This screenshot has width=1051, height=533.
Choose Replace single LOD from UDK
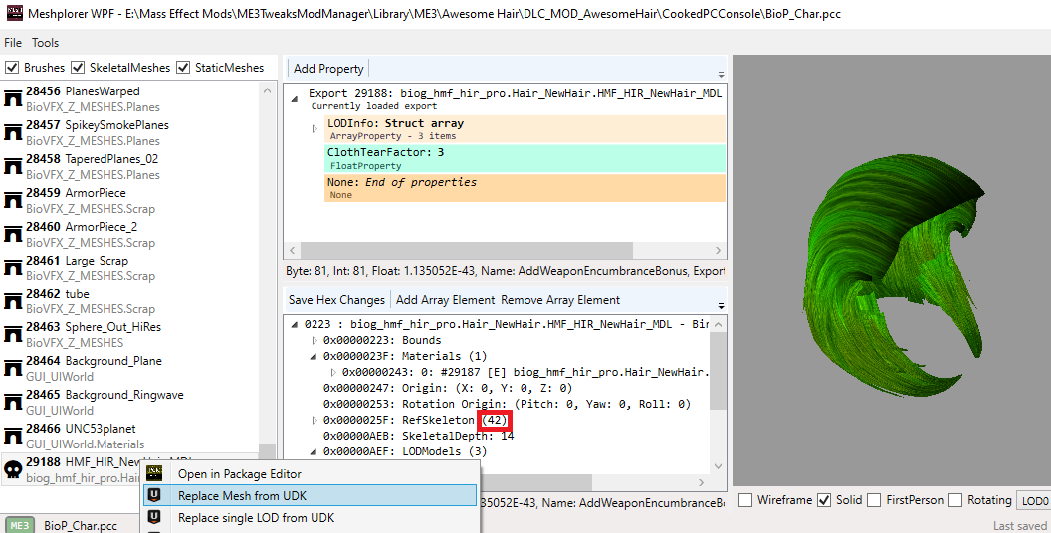click(310, 518)
